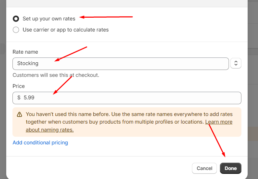Click the warning triangle icon in the banner
The image size is (258, 179).
tap(19, 115)
